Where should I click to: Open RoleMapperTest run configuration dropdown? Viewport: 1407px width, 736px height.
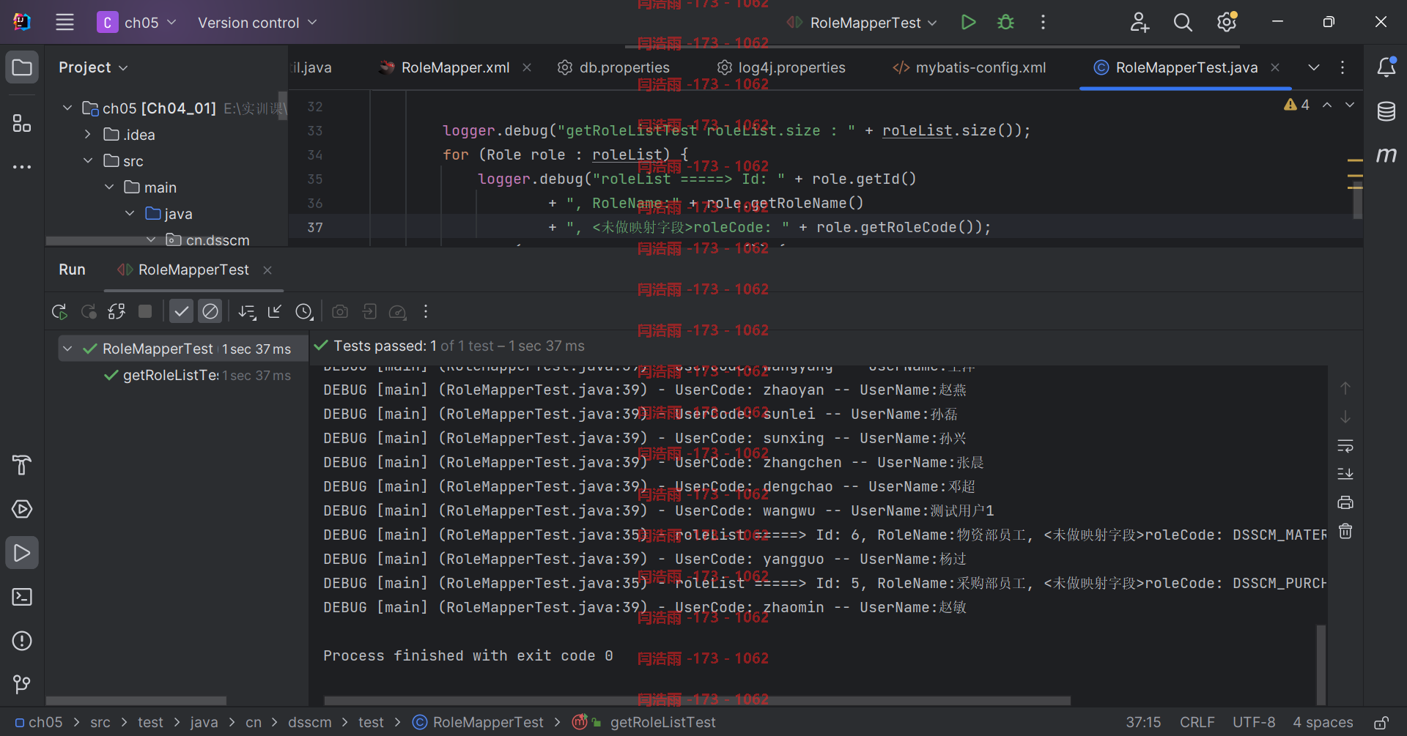click(862, 23)
